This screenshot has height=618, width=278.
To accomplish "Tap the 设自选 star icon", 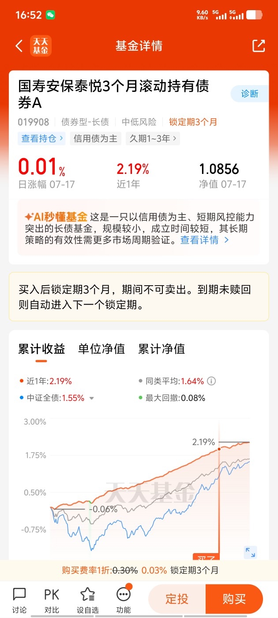I will coord(87,594).
